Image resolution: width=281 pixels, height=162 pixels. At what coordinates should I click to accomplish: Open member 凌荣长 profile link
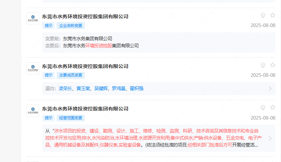click(x=65, y=88)
